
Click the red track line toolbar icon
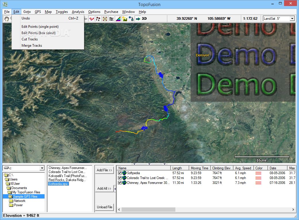click(92, 19)
